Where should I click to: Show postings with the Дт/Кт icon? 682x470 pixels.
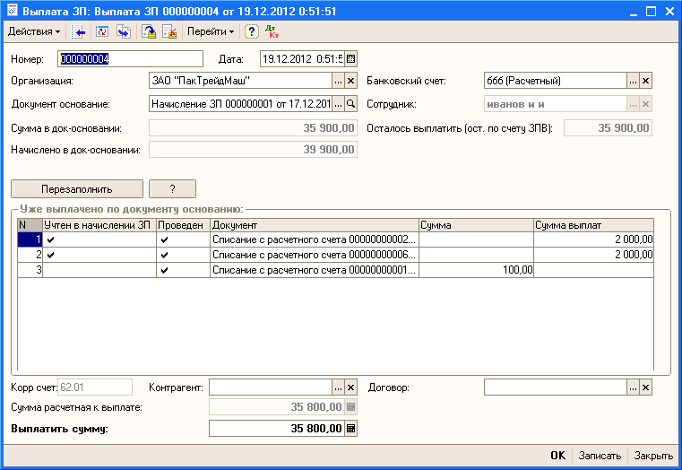pyautogui.click(x=272, y=31)
